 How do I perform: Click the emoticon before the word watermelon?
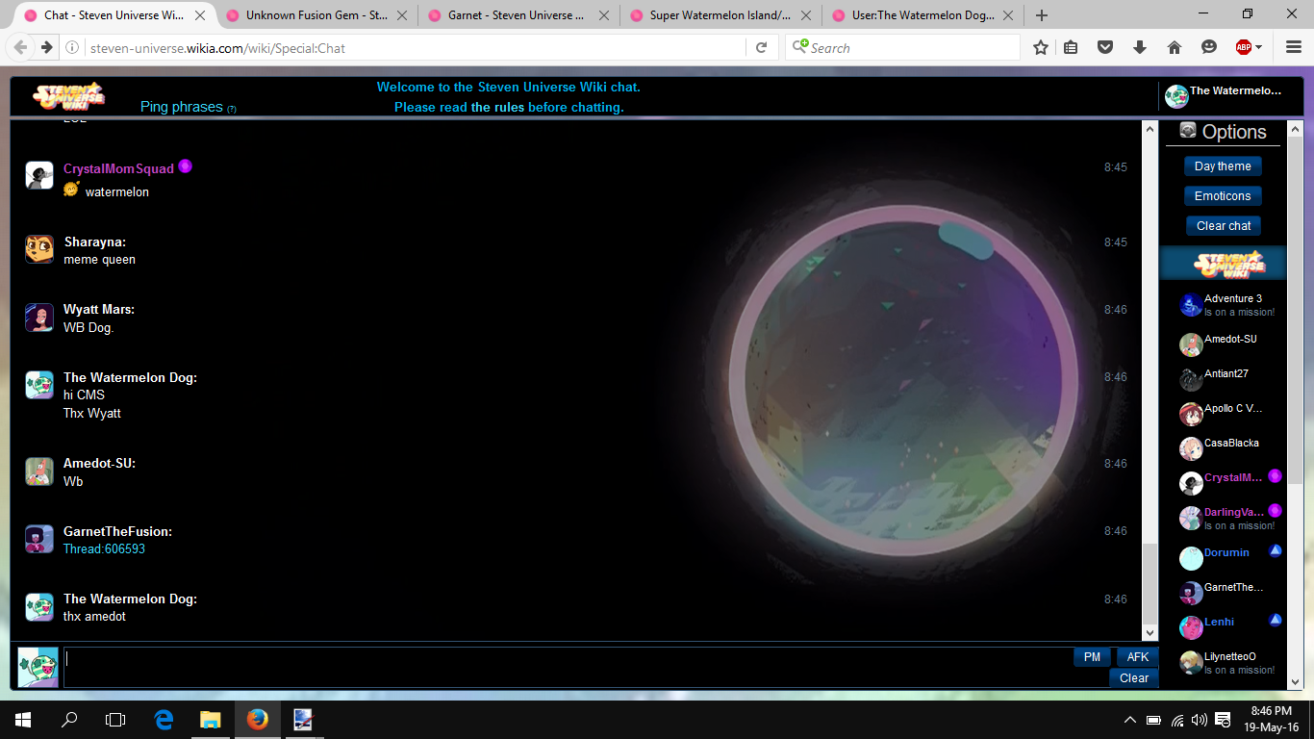click(x=71, y=190)
